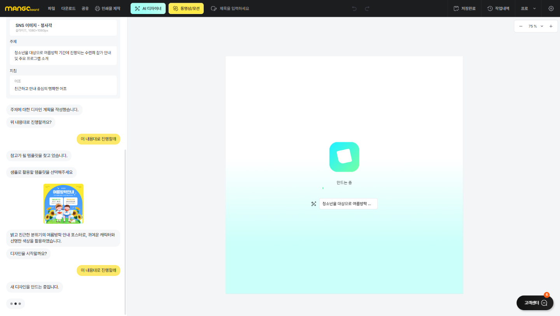Click the MANGOboard logo
Viewport: 560px width, 316px height.
(x=22, y=9)
